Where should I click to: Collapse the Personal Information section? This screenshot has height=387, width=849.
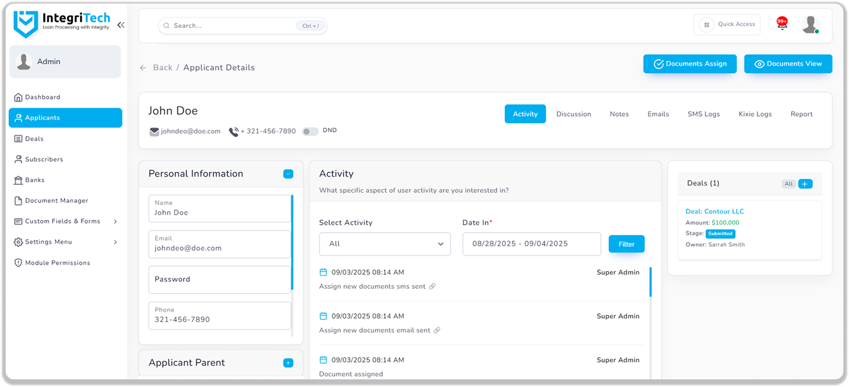pos(288,174)
